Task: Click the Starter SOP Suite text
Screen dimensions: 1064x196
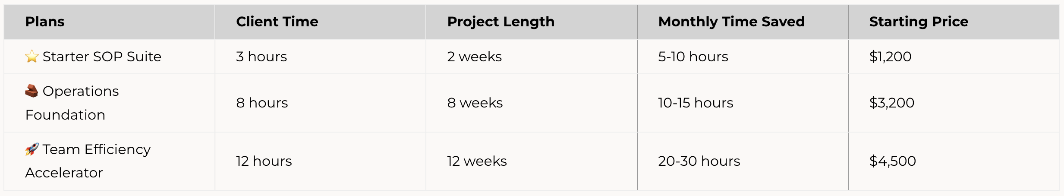Action: click(102, 57)
